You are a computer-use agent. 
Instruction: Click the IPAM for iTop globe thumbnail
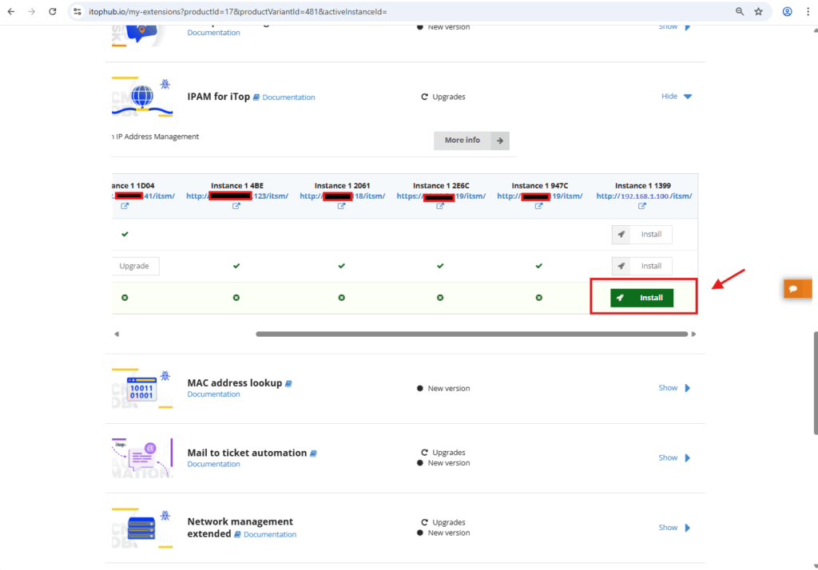tap(142, 97)
